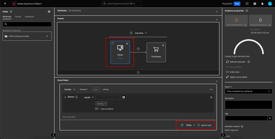Open the Today time constraint dropdown
275x139 pixels.
point(190,125)
